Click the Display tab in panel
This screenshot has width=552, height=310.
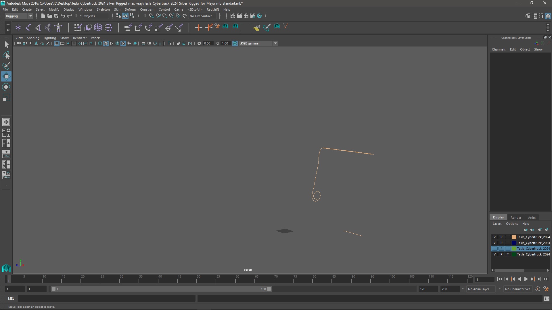coord(498,217)
